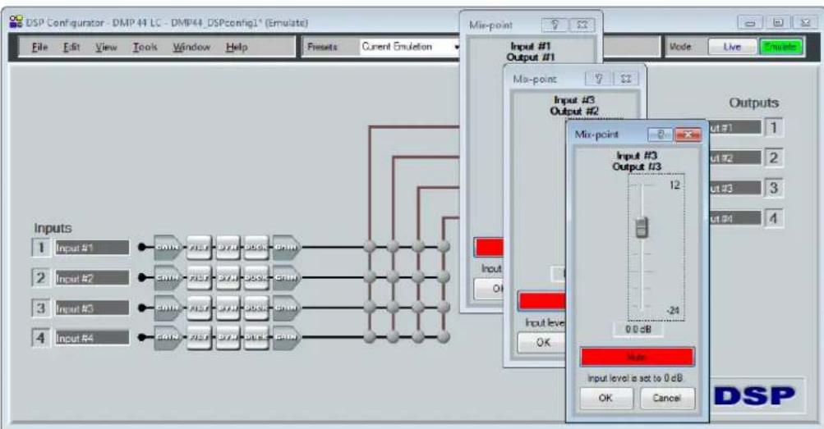
Task: Open the View menu
Action: pos(106,48)
